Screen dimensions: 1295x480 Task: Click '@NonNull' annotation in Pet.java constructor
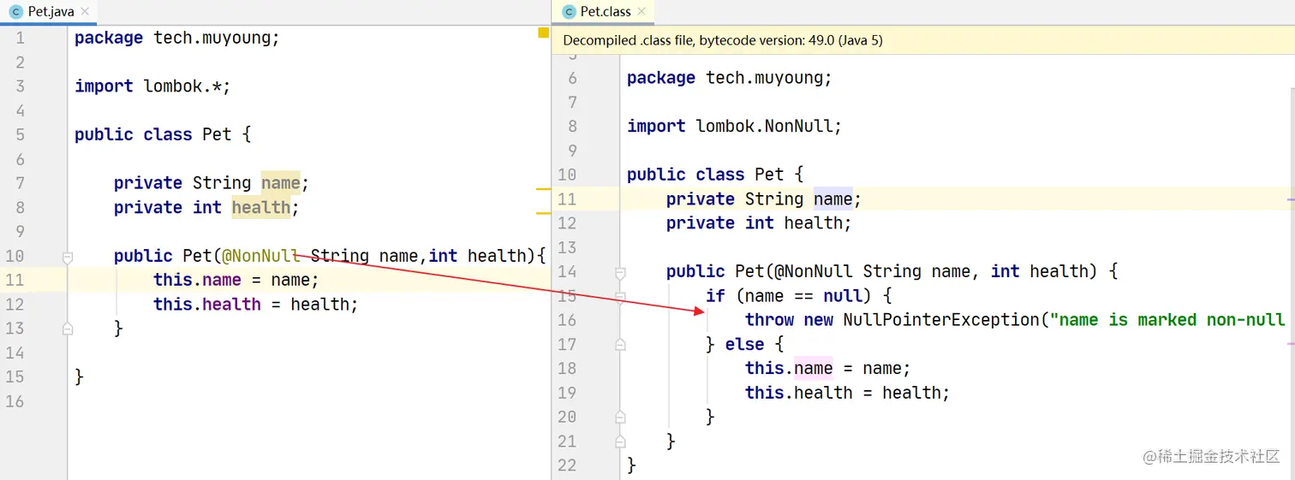[x=260, y=256]
